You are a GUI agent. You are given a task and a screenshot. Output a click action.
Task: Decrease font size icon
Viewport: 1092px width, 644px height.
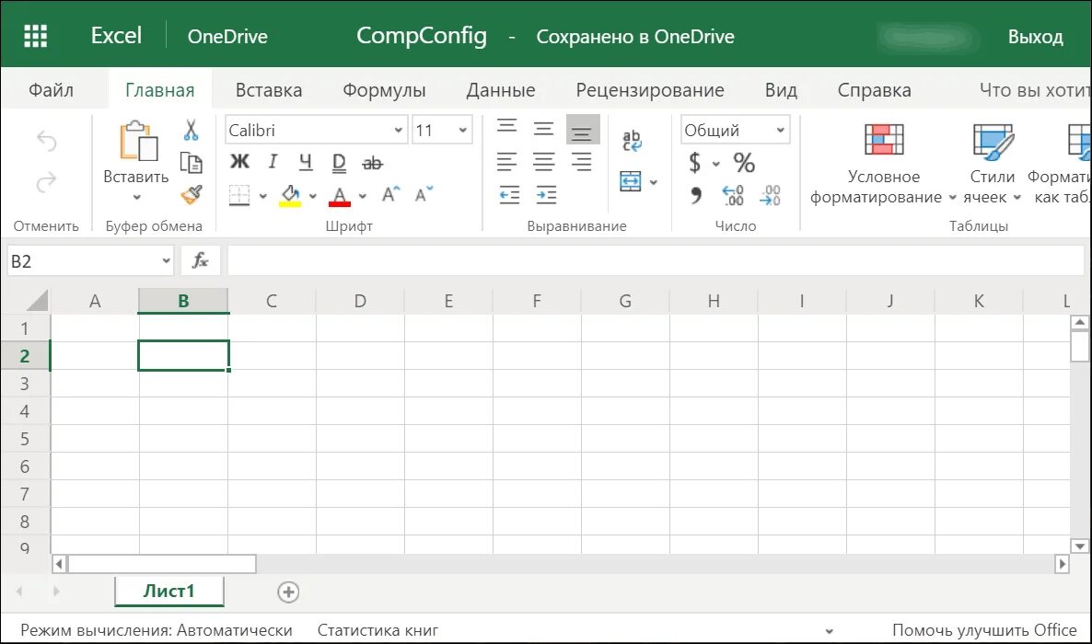click(x=424, y=194)
